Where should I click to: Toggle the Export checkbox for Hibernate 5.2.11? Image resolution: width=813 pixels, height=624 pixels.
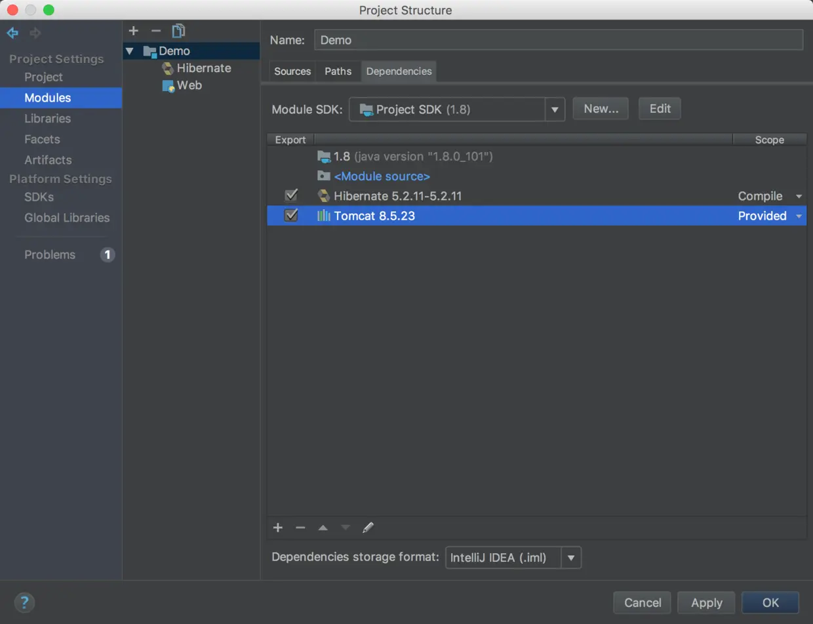pos(291,196)
